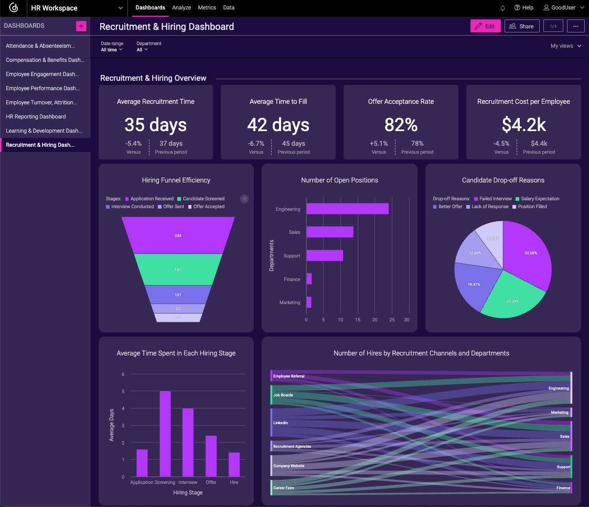Viewport: 589px width, 507px height.
Task: Click the legend list icon on Hiring Funnel chart
Action: (244, 199)
